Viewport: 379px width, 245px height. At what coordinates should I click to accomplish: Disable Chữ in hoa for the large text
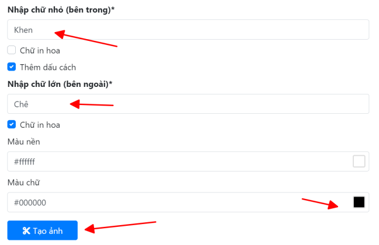point(11,125)
